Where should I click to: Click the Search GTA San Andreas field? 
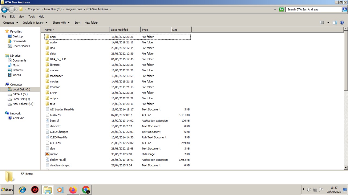pyautogui.click(x=313, y=9)
